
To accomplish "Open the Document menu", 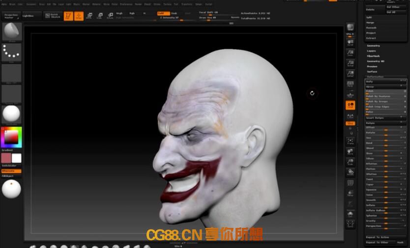I will 31,4.
